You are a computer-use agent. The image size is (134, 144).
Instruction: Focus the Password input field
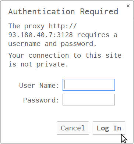(89, 100)
